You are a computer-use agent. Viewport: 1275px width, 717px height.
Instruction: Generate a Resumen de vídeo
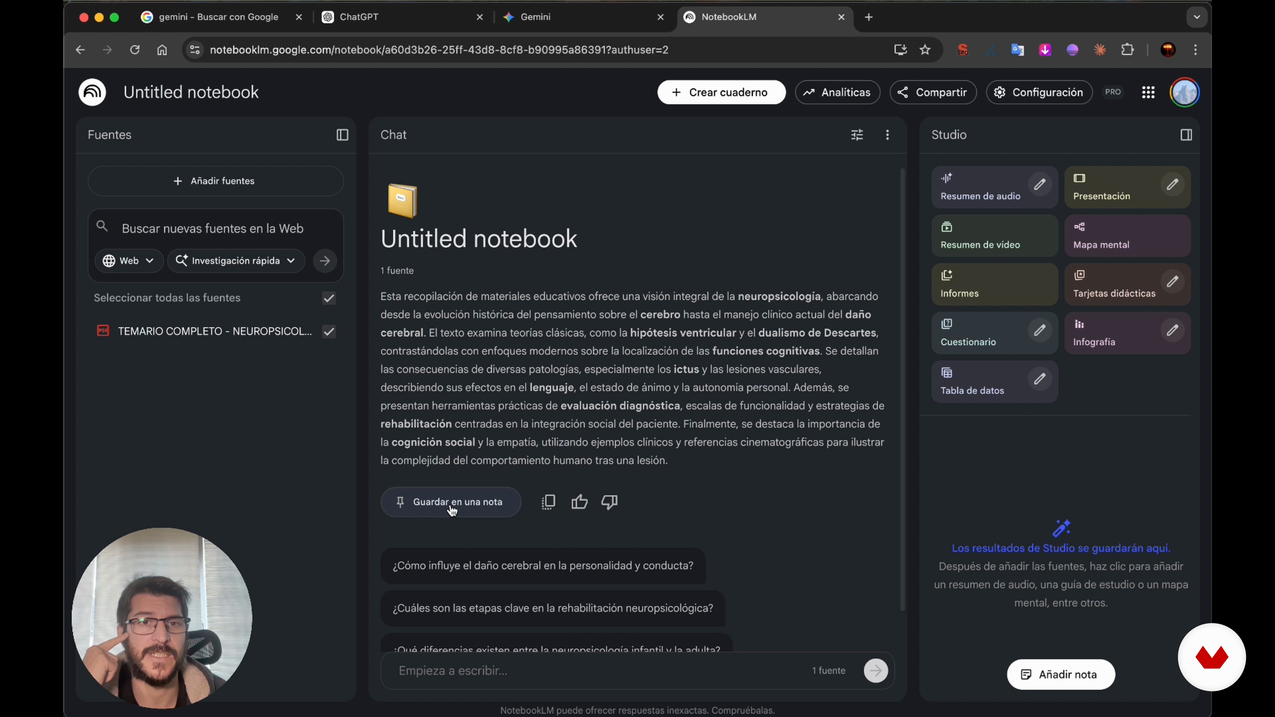click(x=994, y=236)
